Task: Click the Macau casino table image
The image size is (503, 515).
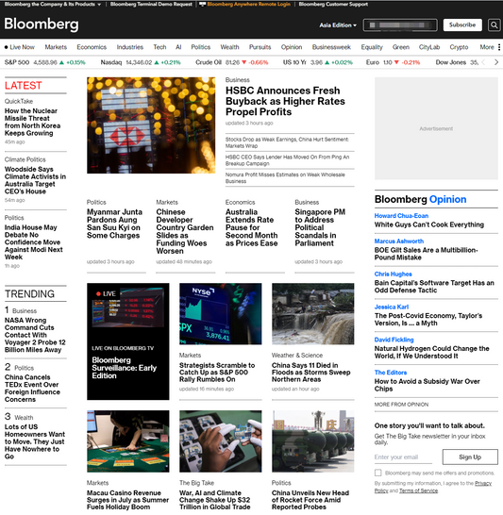Action: coord(127,441)
